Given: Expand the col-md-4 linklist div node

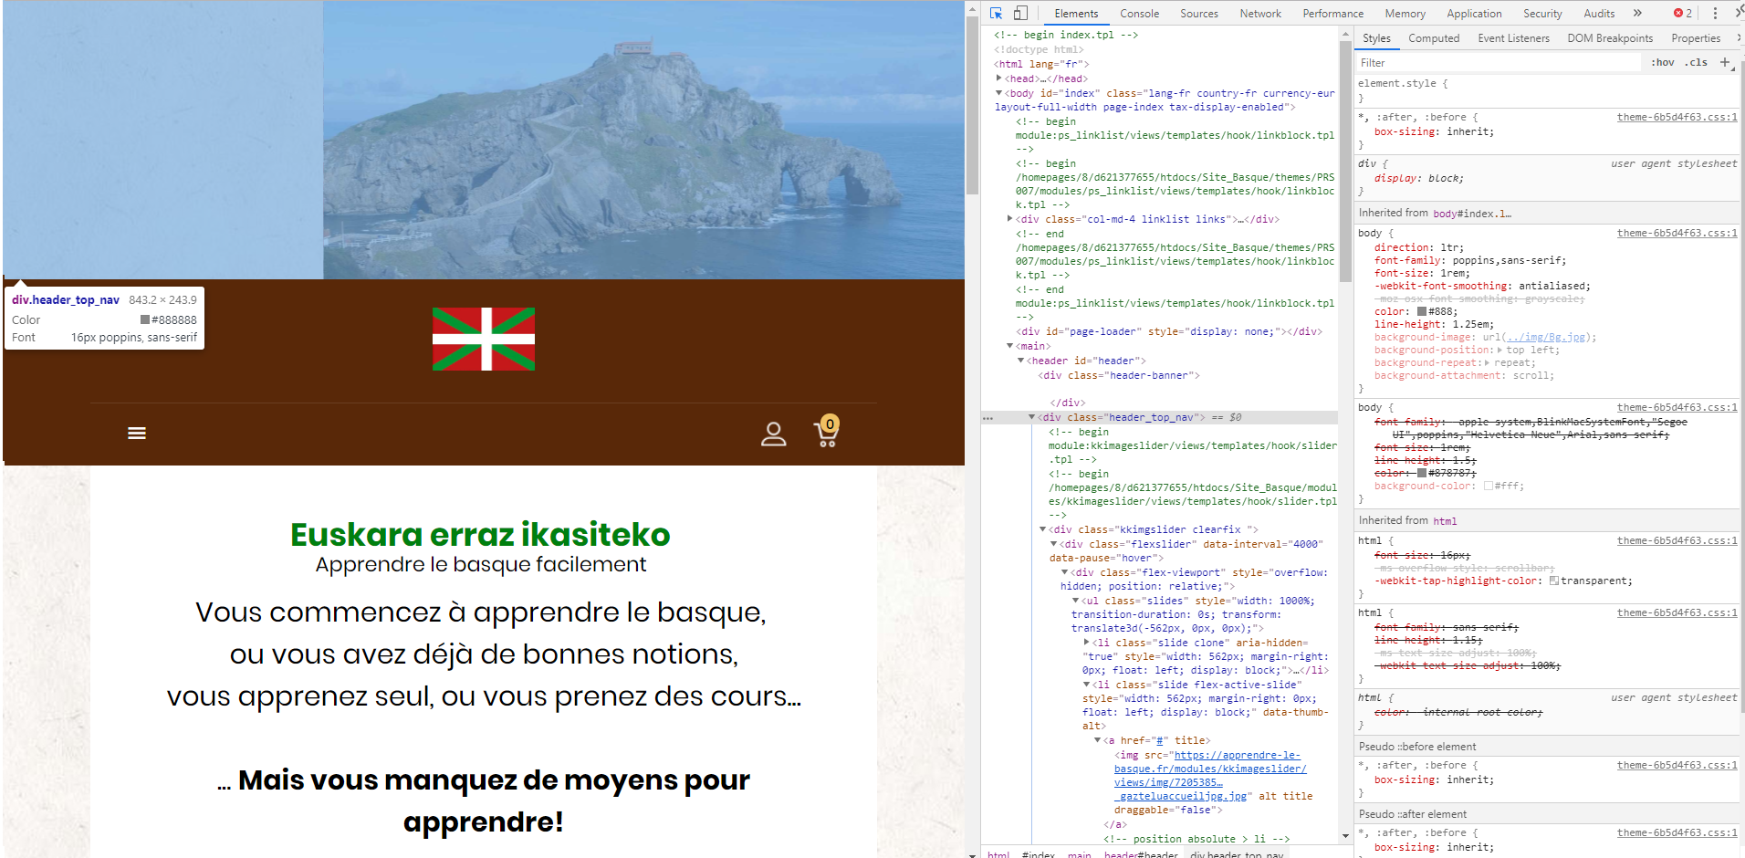Looking at the screenshot, I should 1010,219.
